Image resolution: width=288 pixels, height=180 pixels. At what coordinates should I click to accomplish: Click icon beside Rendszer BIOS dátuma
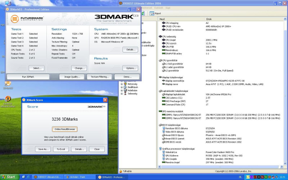pos(163,128)
